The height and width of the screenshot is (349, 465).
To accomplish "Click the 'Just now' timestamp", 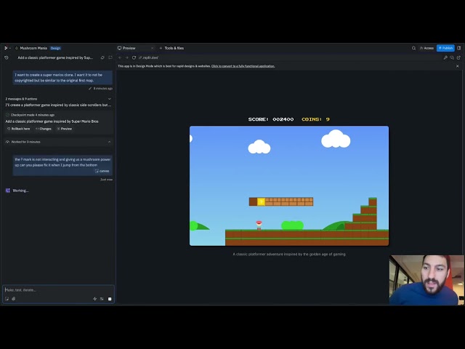I will 107,180.
